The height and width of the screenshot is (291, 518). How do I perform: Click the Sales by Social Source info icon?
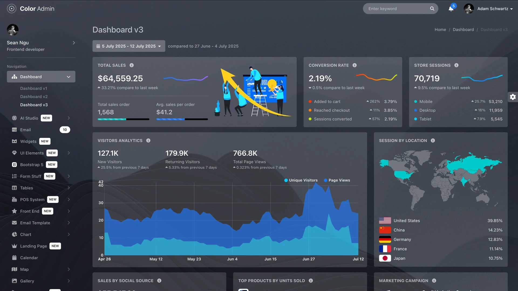click(x=159, y=281)
